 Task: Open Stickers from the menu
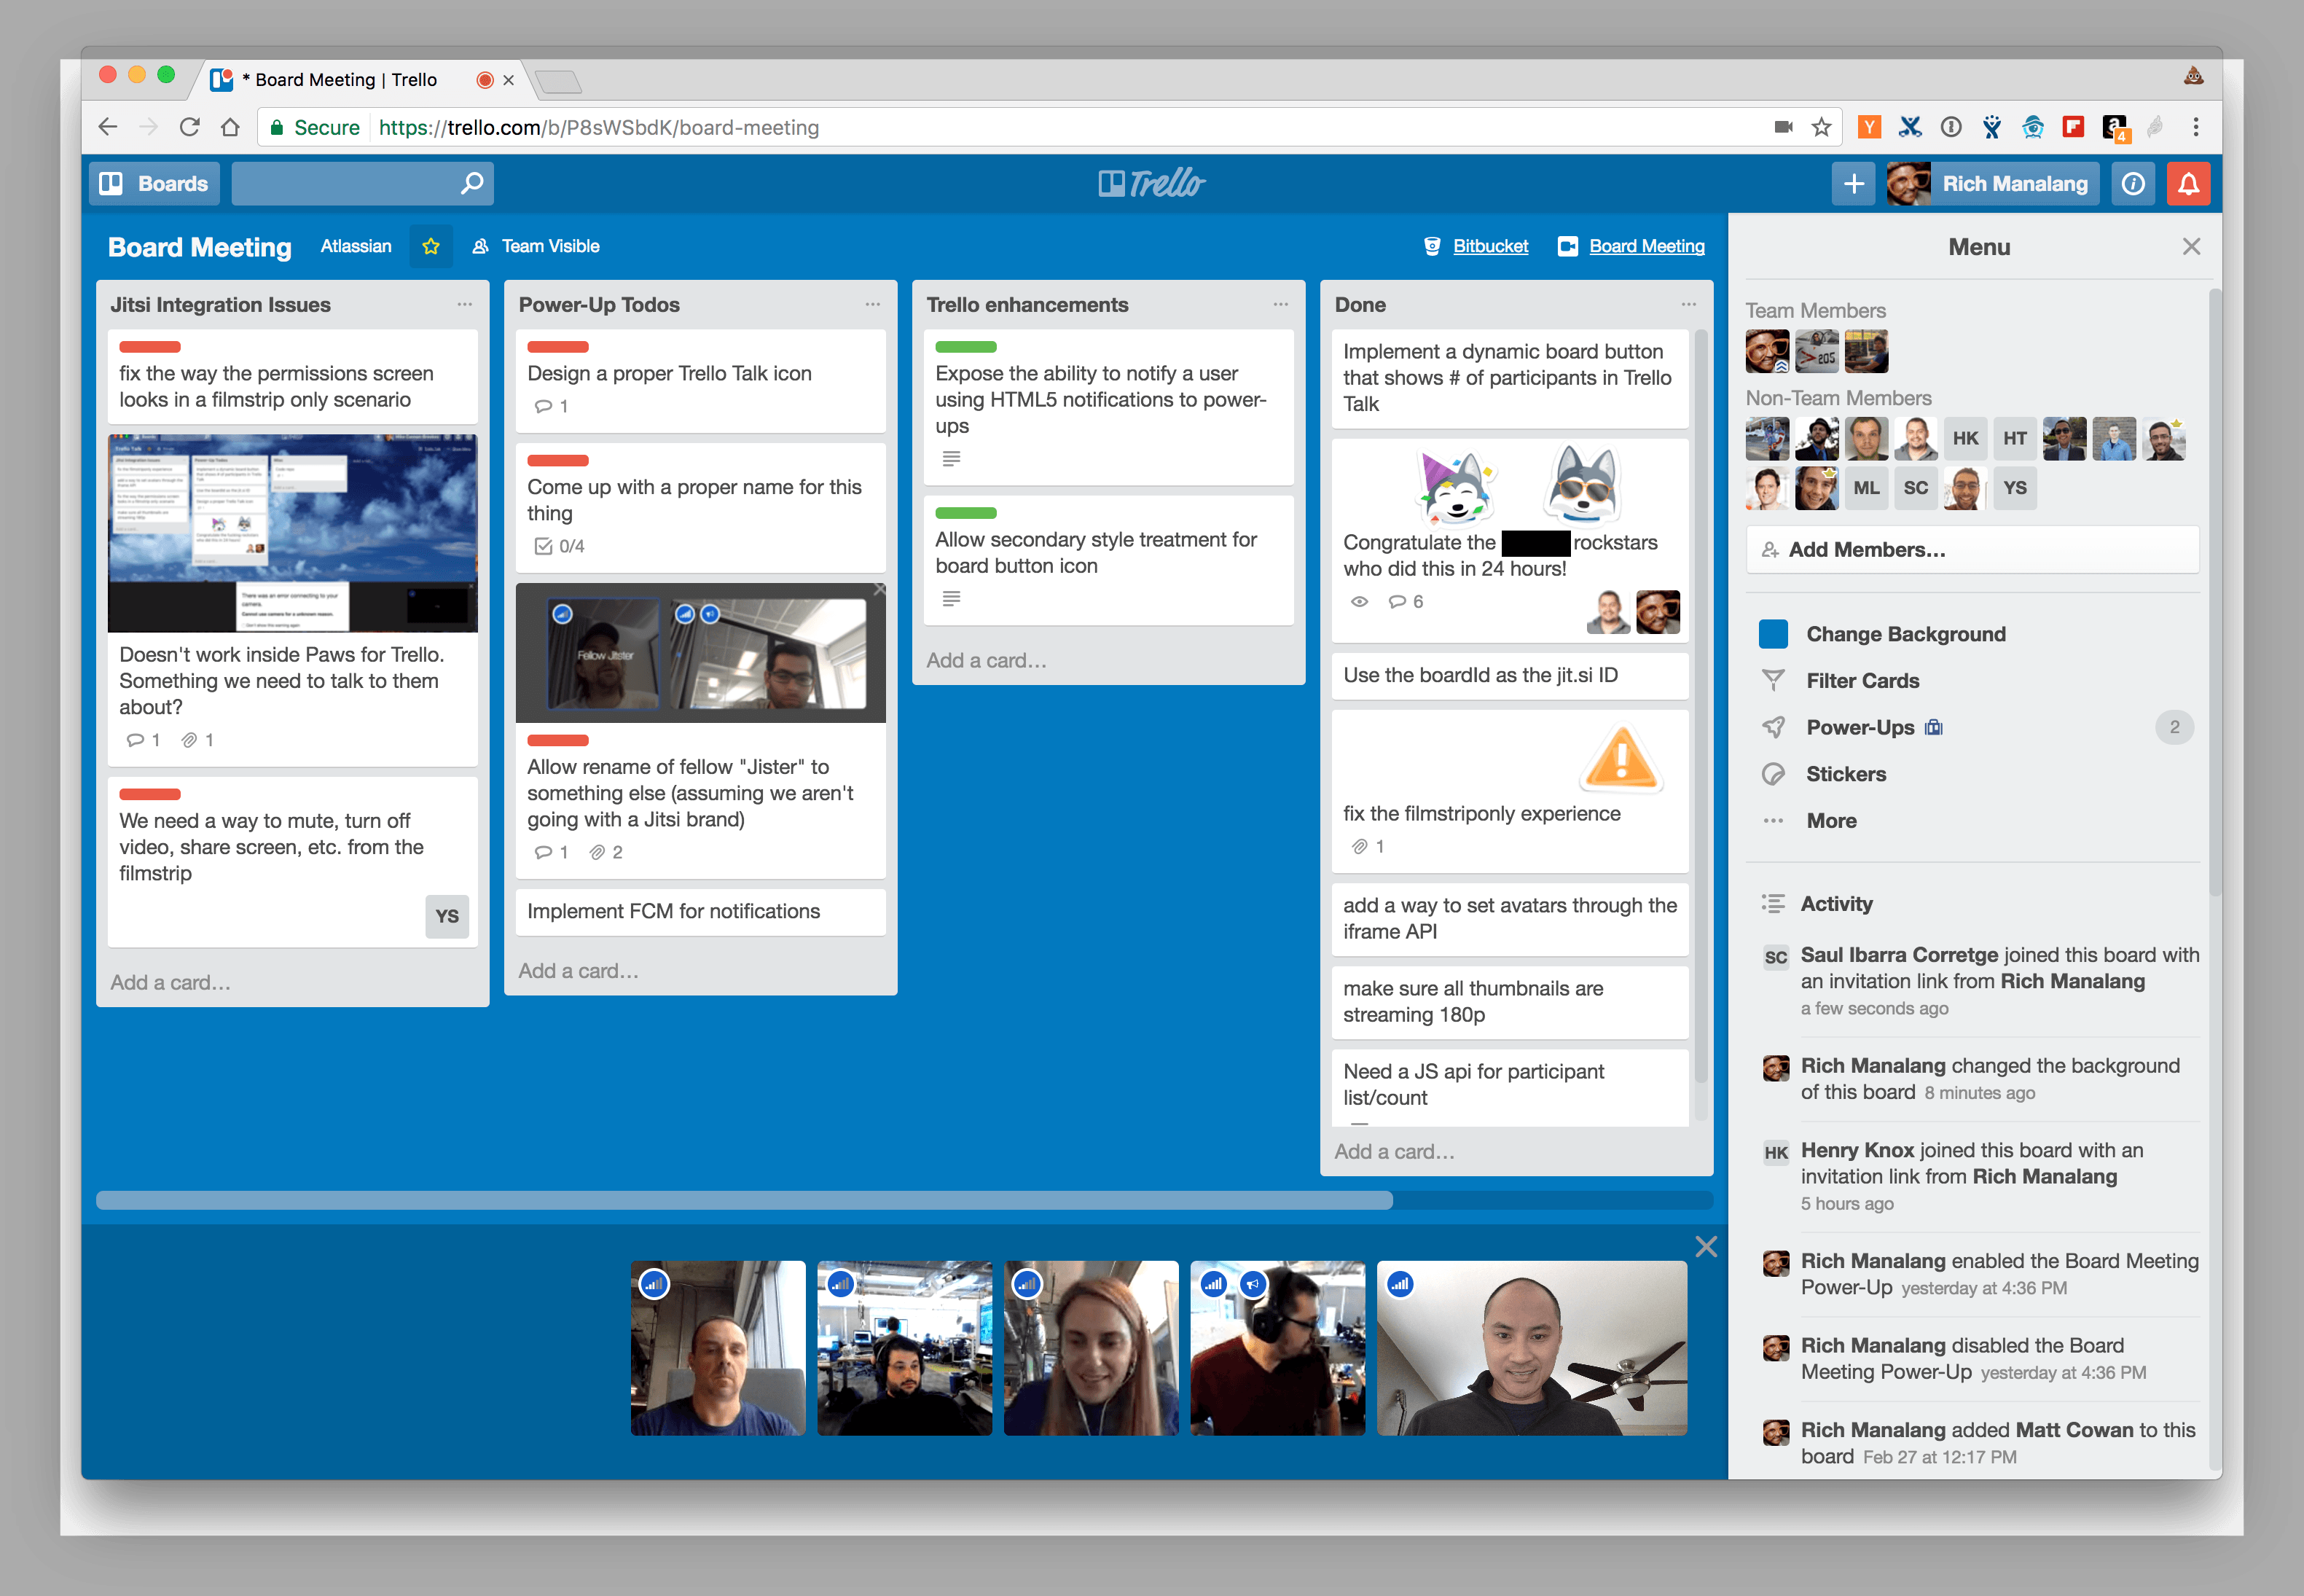1845,774
